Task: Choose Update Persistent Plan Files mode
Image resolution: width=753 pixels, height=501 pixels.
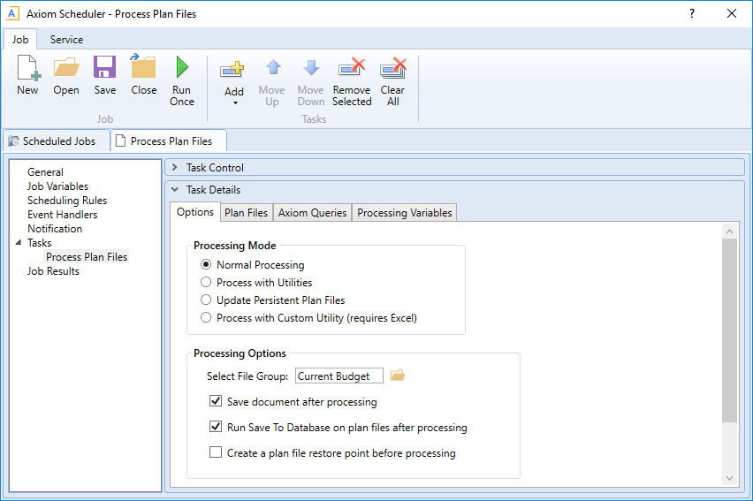Action: (x=206, y=300)
